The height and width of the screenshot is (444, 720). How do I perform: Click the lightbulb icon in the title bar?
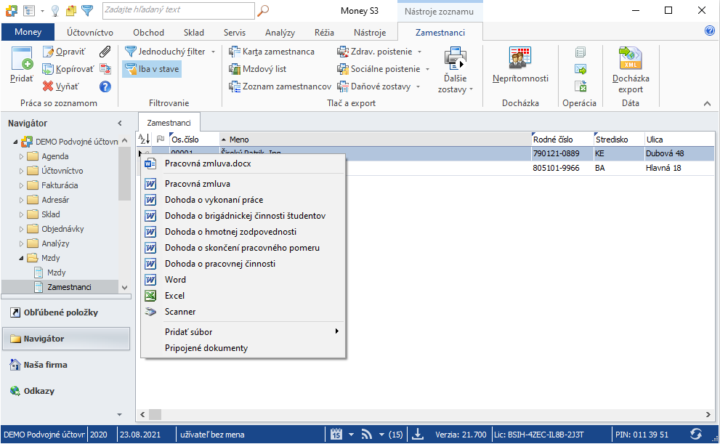click(55, 11)
